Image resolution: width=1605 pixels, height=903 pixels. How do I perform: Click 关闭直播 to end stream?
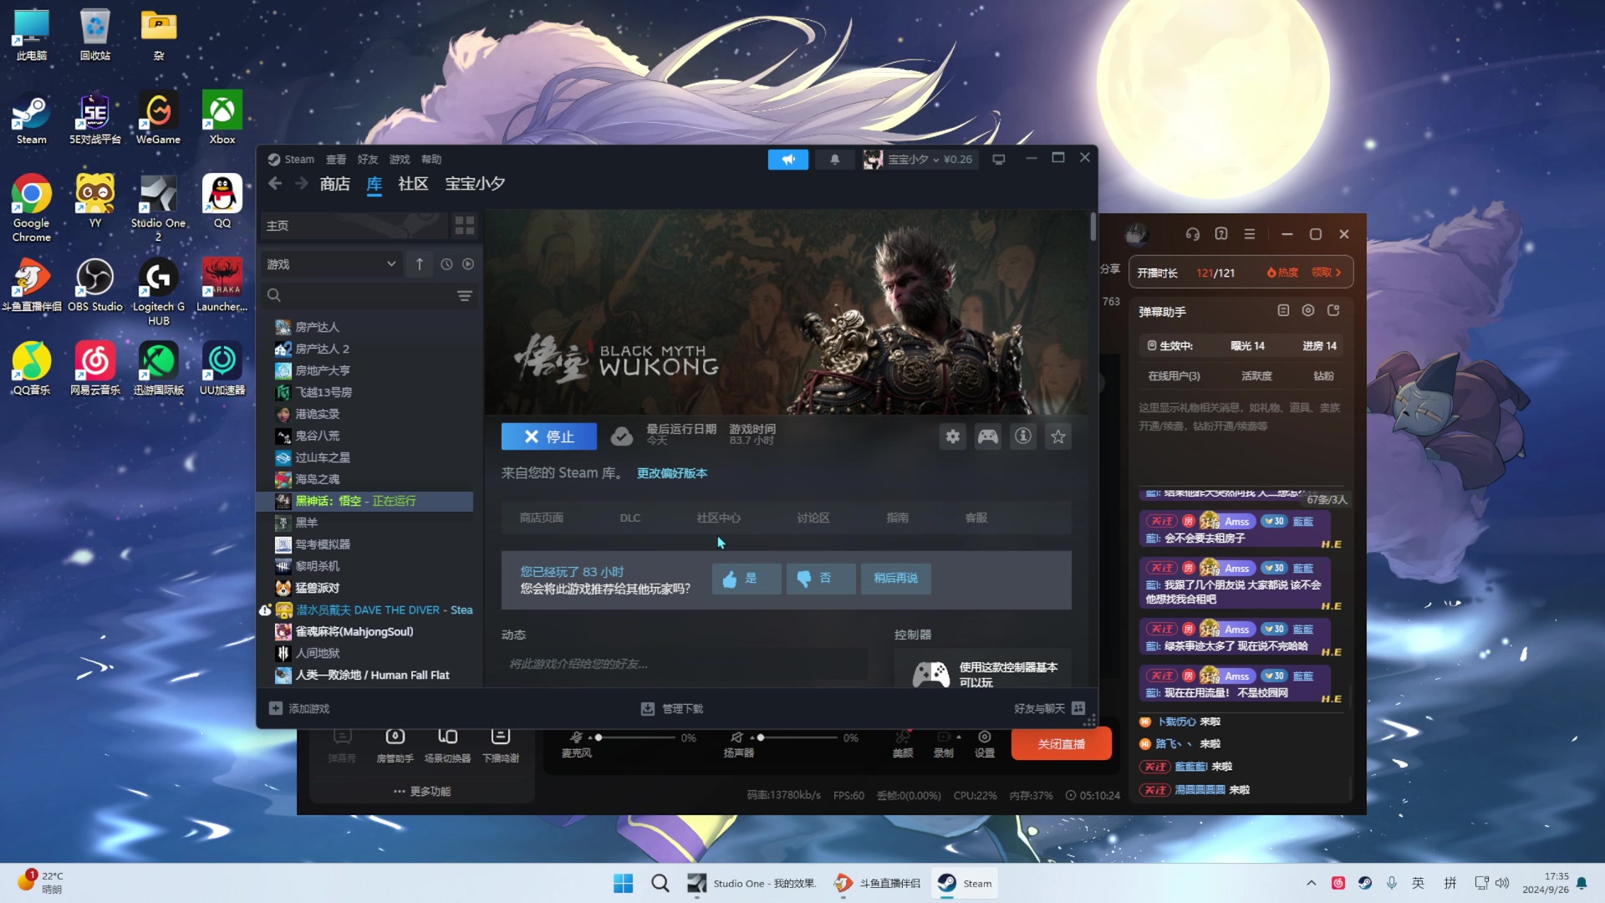pyautogui.click(x=1062, y=743)
